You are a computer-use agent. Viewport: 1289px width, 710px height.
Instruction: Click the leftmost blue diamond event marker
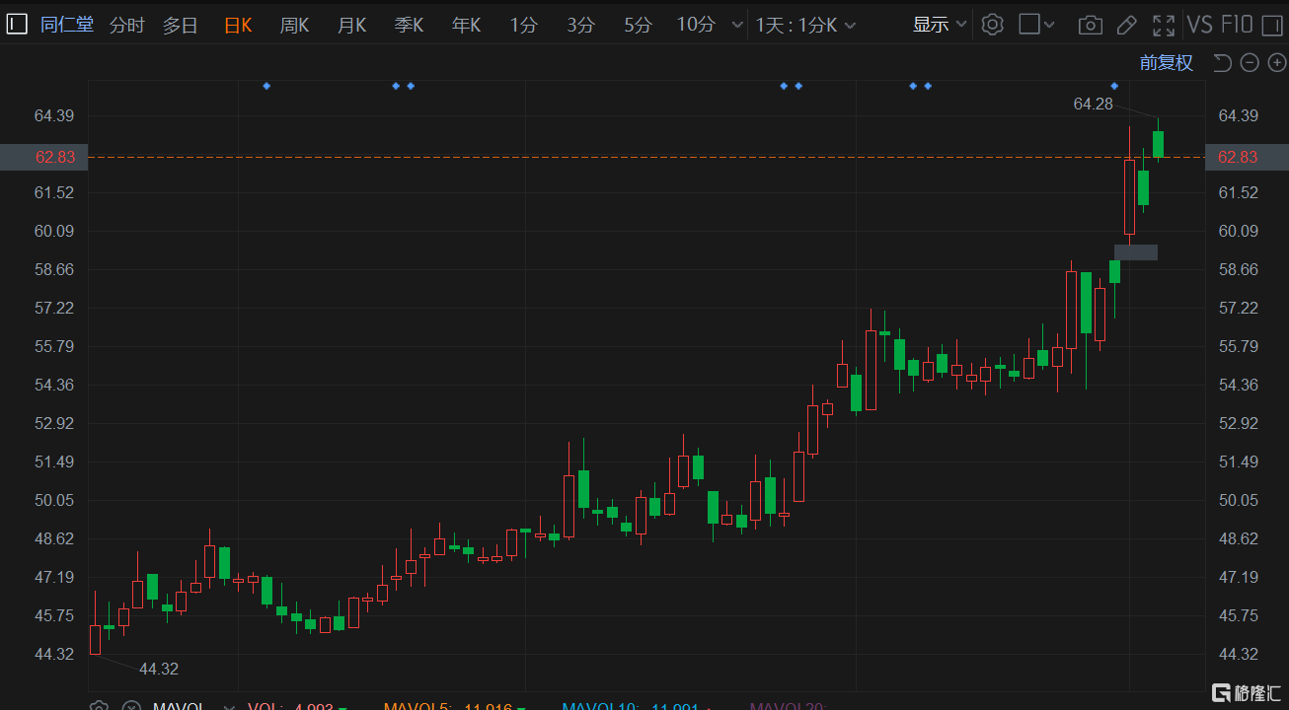[266, 86]
